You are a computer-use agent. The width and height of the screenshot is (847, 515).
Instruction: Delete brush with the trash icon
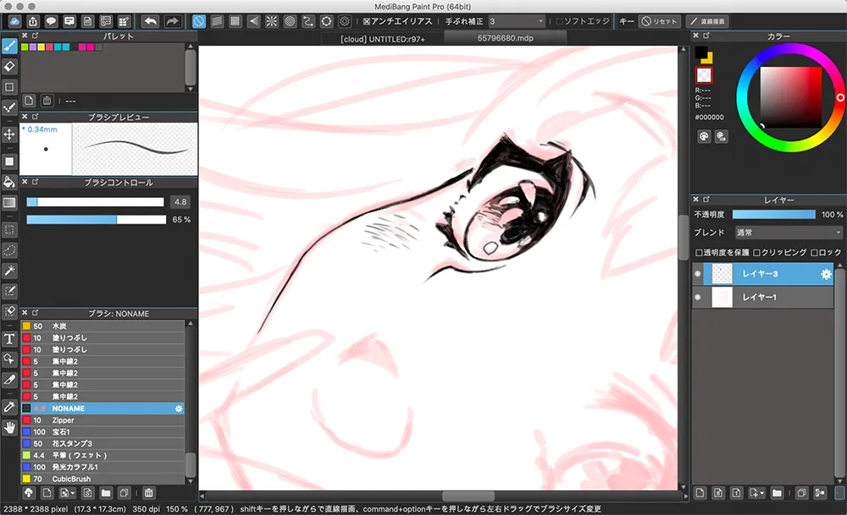click(x=148, y=492)
